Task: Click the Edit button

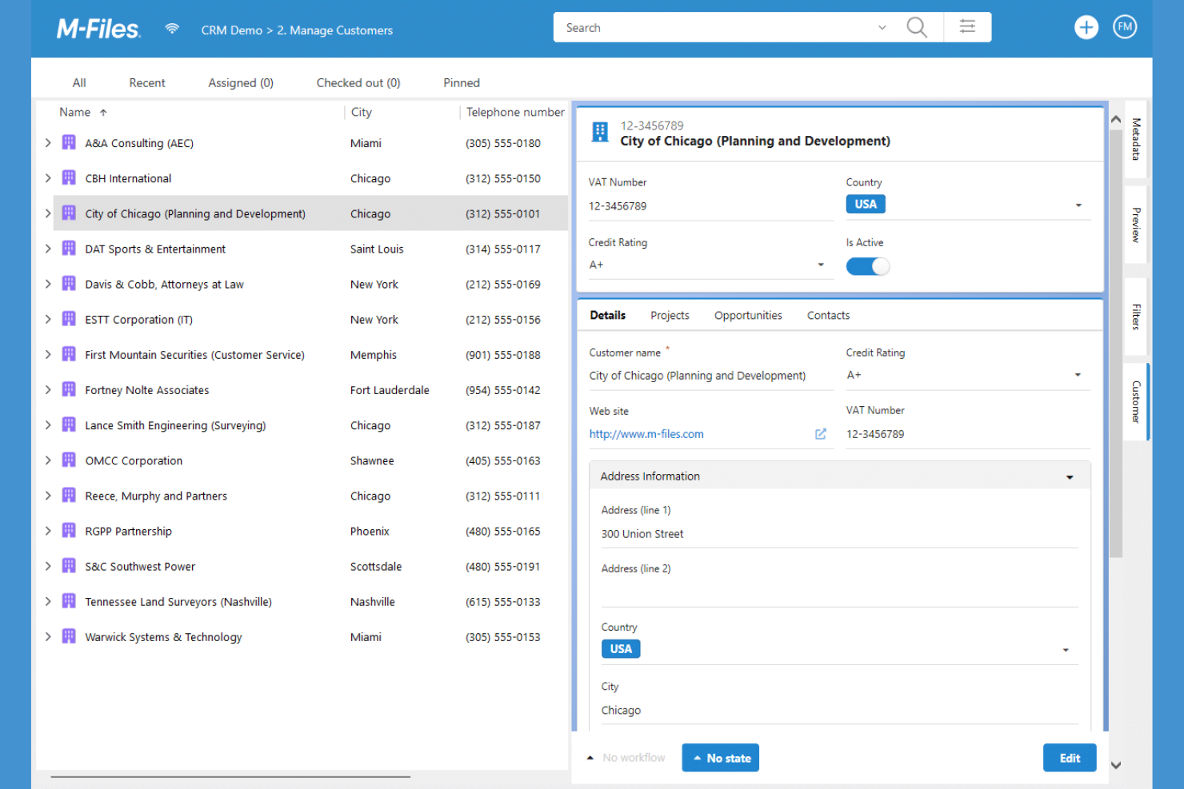Action: (x=1070, y=757)
